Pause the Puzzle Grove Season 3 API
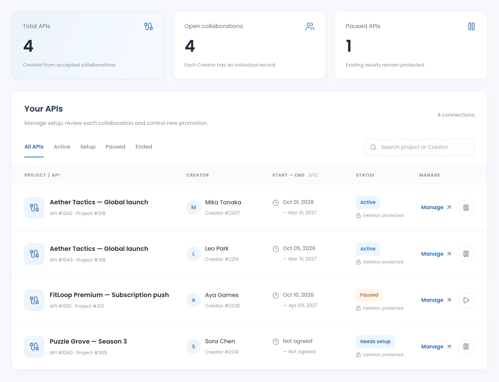 pos(466,347)
